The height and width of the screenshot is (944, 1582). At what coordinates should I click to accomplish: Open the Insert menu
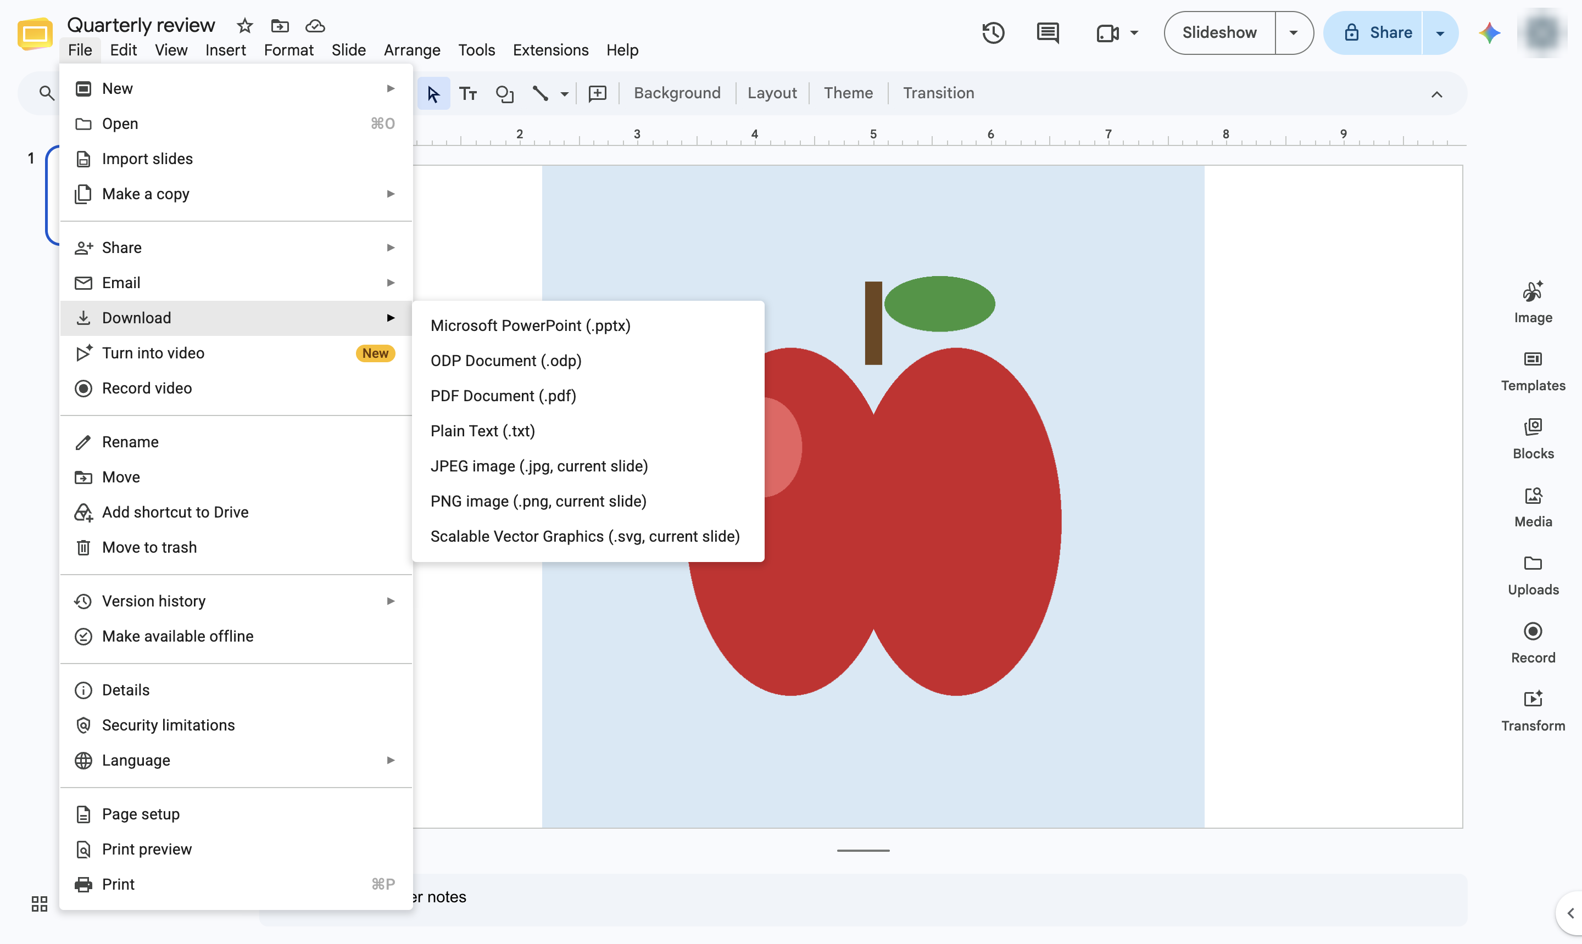[225, 49]
